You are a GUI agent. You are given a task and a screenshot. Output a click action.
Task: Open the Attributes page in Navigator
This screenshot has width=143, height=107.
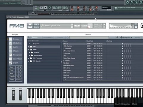15,43
